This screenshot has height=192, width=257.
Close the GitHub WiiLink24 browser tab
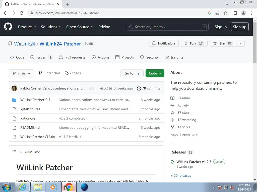coord(58,4)
